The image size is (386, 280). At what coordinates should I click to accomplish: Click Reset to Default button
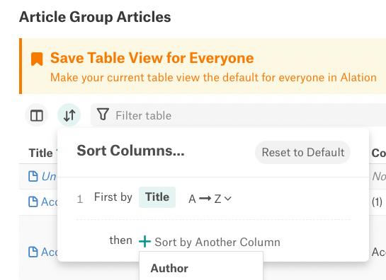point(303,153)
